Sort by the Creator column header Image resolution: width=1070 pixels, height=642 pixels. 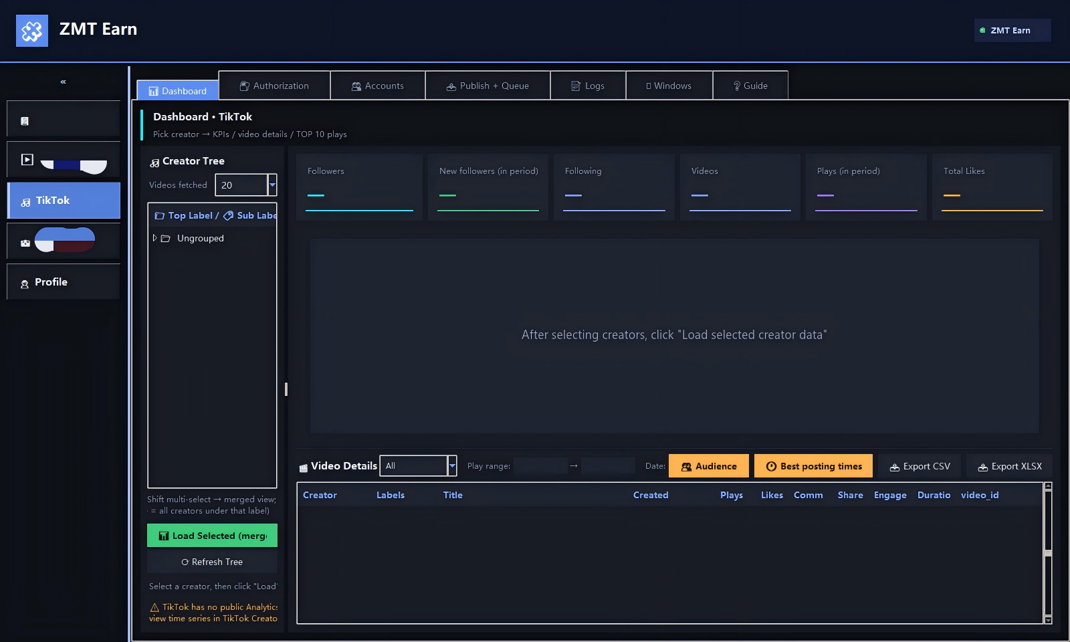pos(320,495)
